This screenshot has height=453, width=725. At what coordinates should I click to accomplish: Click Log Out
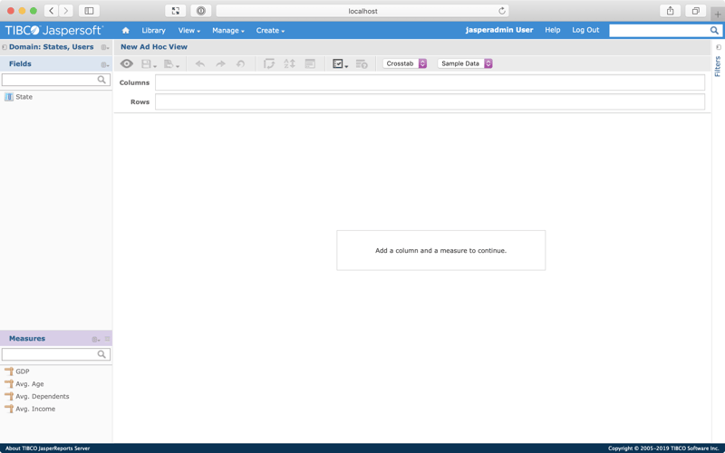click(585, 30)
